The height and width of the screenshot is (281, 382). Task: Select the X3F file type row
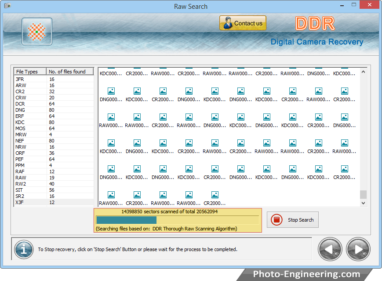54,202
